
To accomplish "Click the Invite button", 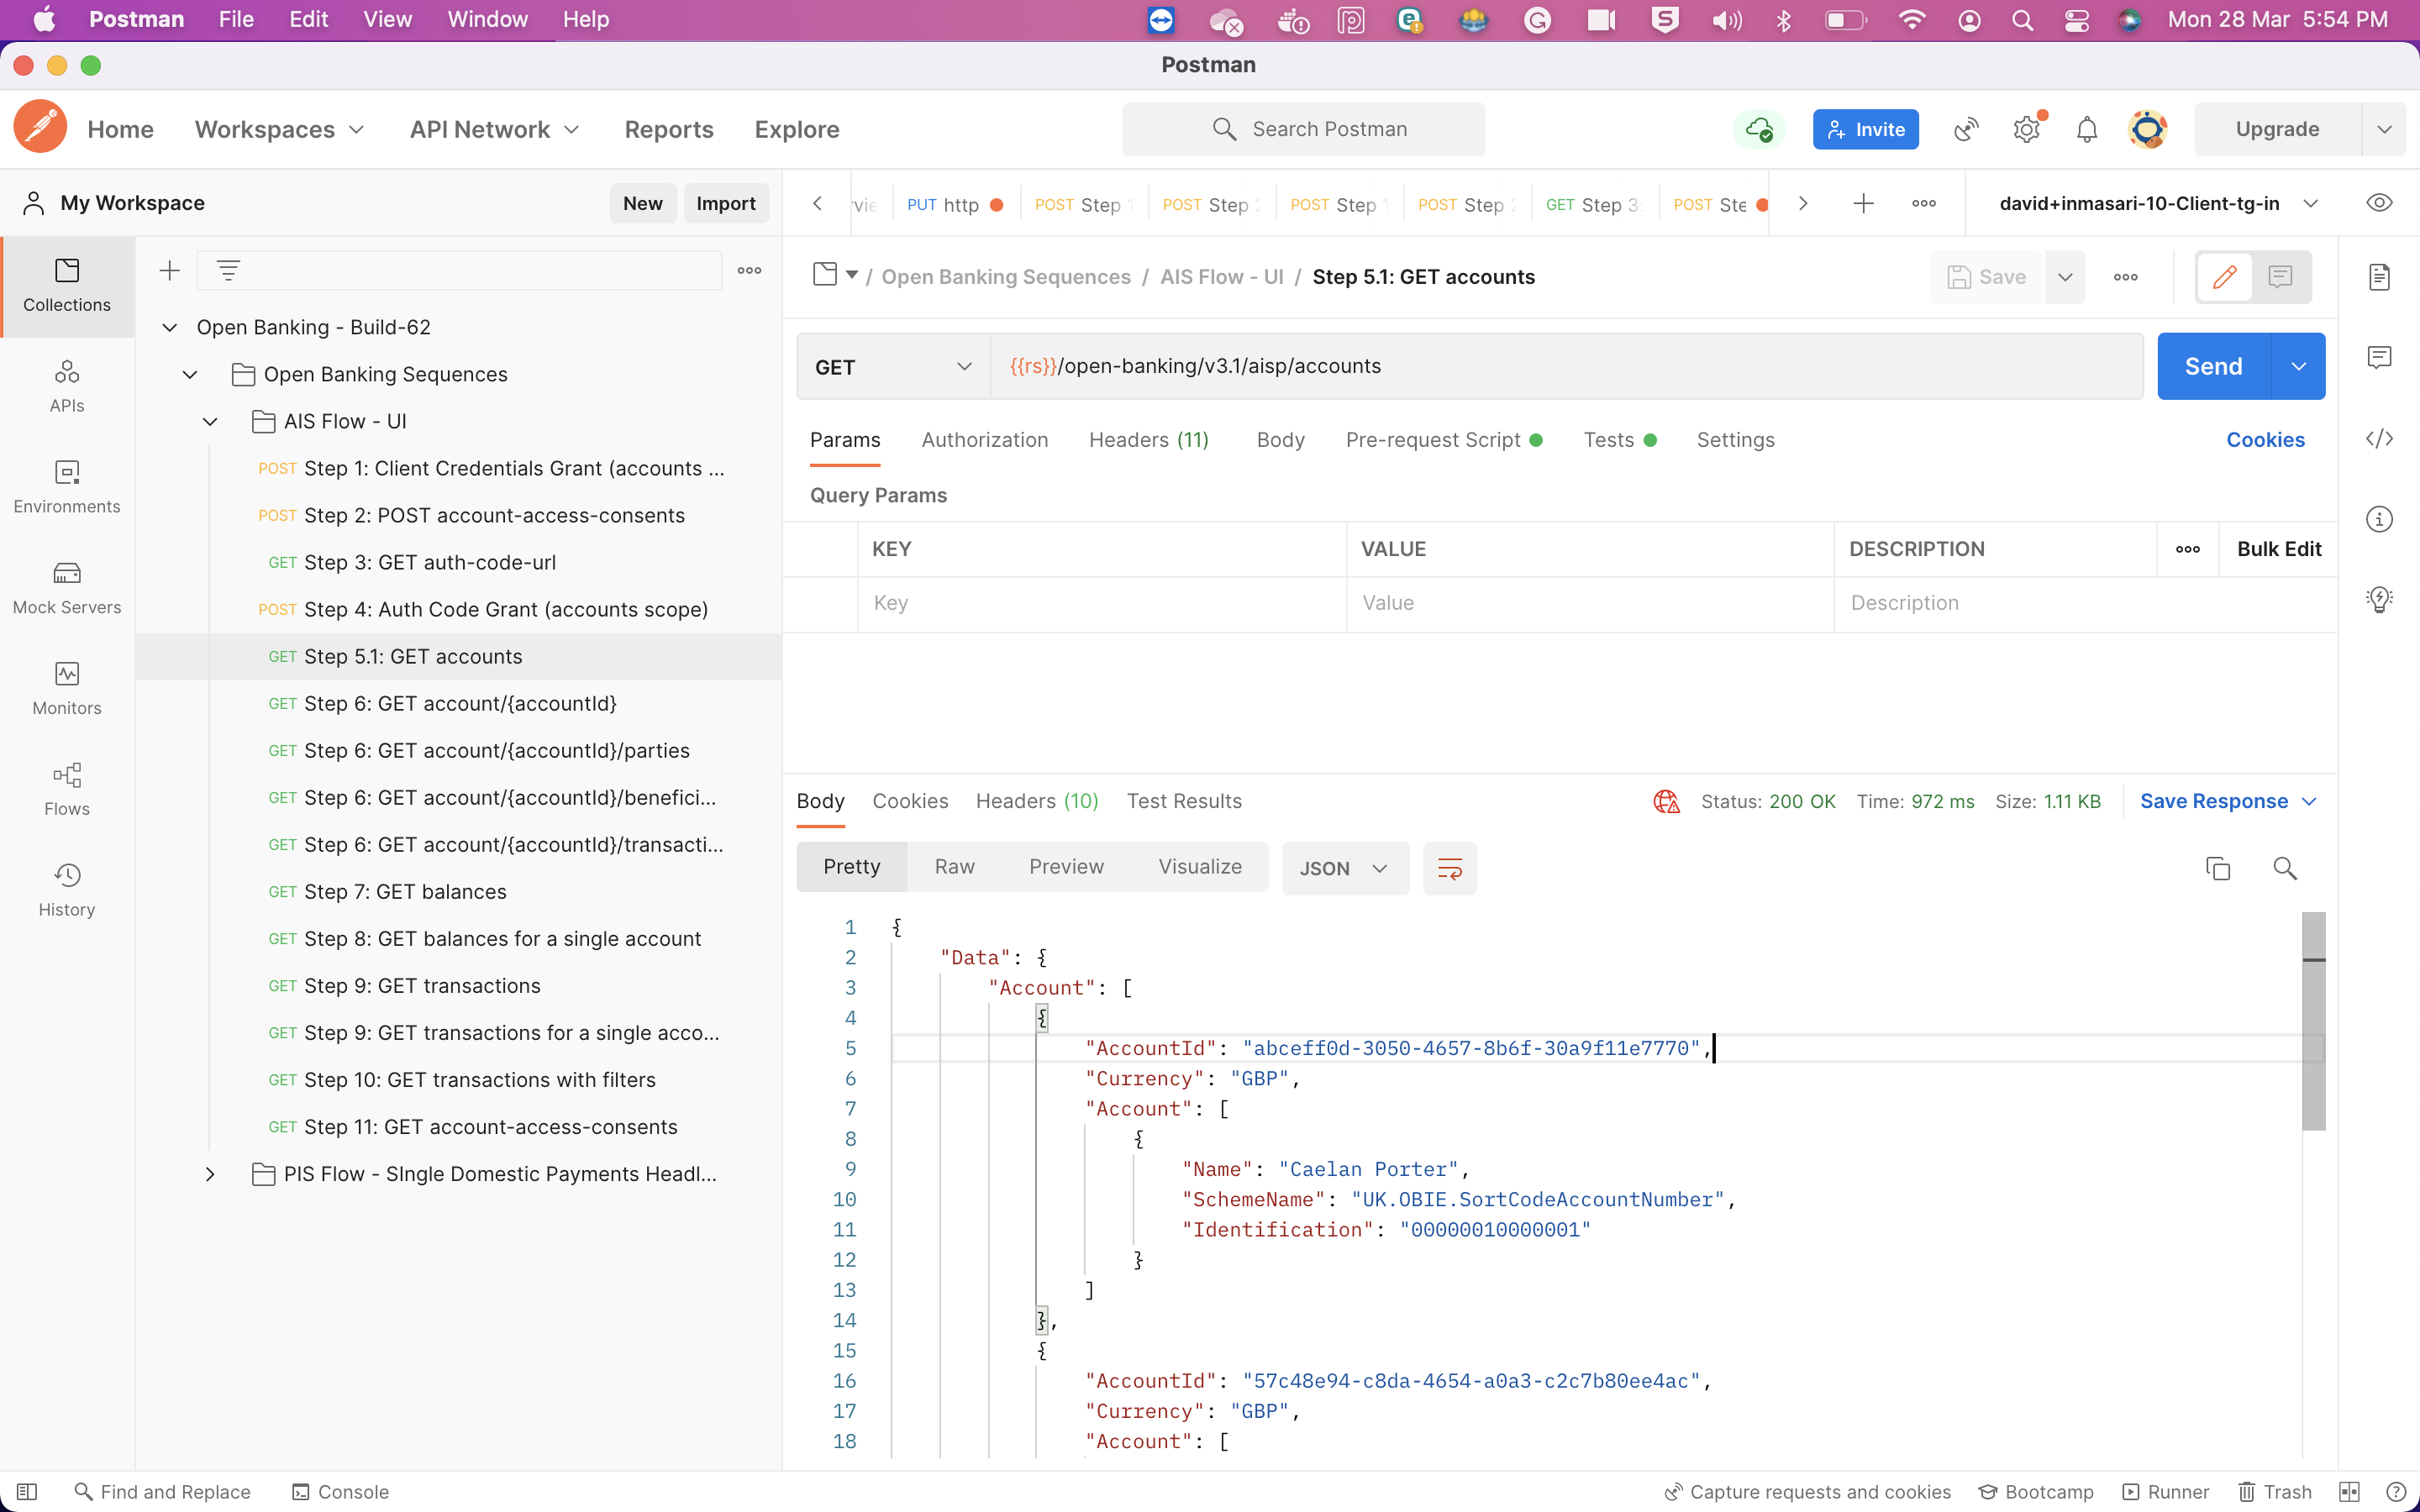I will click(x=1865, y=129).
